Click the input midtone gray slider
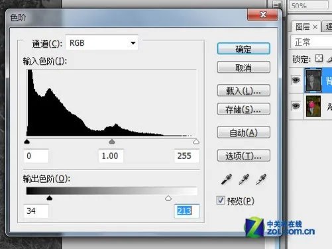 tap(112, 141)
